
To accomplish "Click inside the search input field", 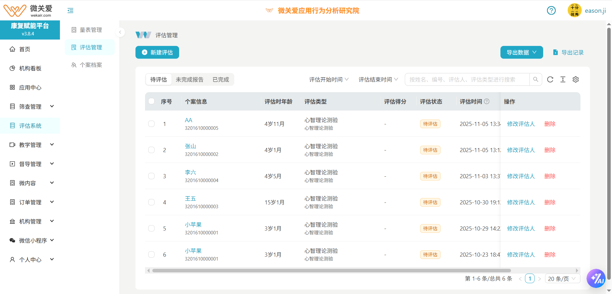I will click(x=465, y=79).
